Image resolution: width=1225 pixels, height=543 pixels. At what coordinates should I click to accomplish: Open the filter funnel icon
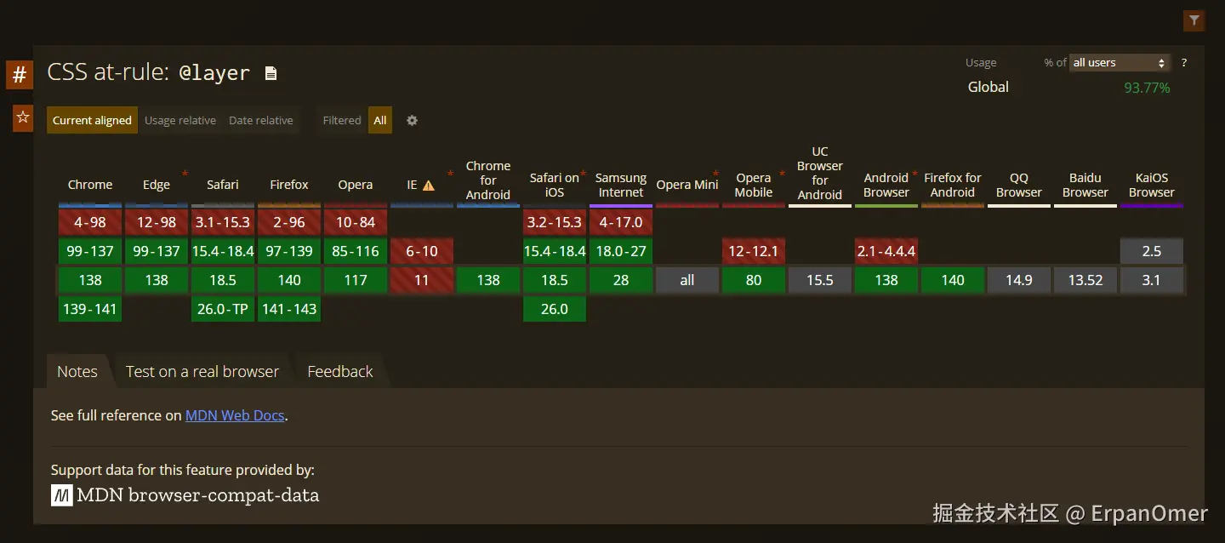point(1194,20)
